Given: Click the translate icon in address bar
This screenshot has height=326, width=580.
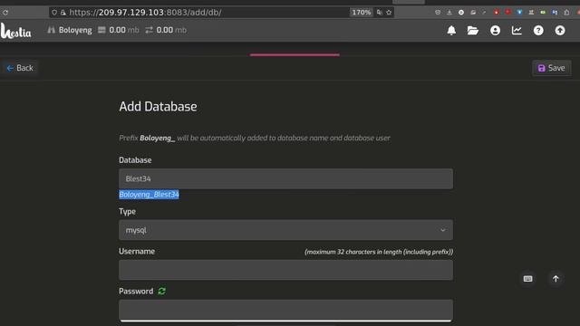Looking at the screenshot, I should tap(379, 12).
